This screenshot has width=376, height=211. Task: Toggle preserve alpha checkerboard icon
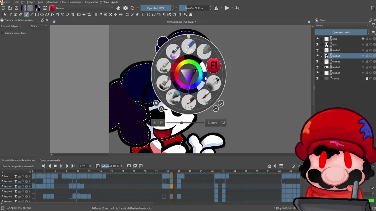[125, 8]
